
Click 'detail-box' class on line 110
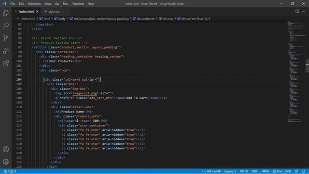[x=82, y=107]
